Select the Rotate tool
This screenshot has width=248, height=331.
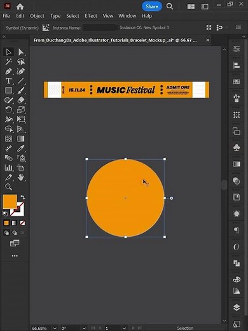(x=8, y=109)
